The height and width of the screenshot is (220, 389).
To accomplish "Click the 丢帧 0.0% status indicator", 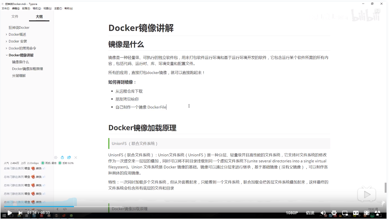I will tap(66, 163).
